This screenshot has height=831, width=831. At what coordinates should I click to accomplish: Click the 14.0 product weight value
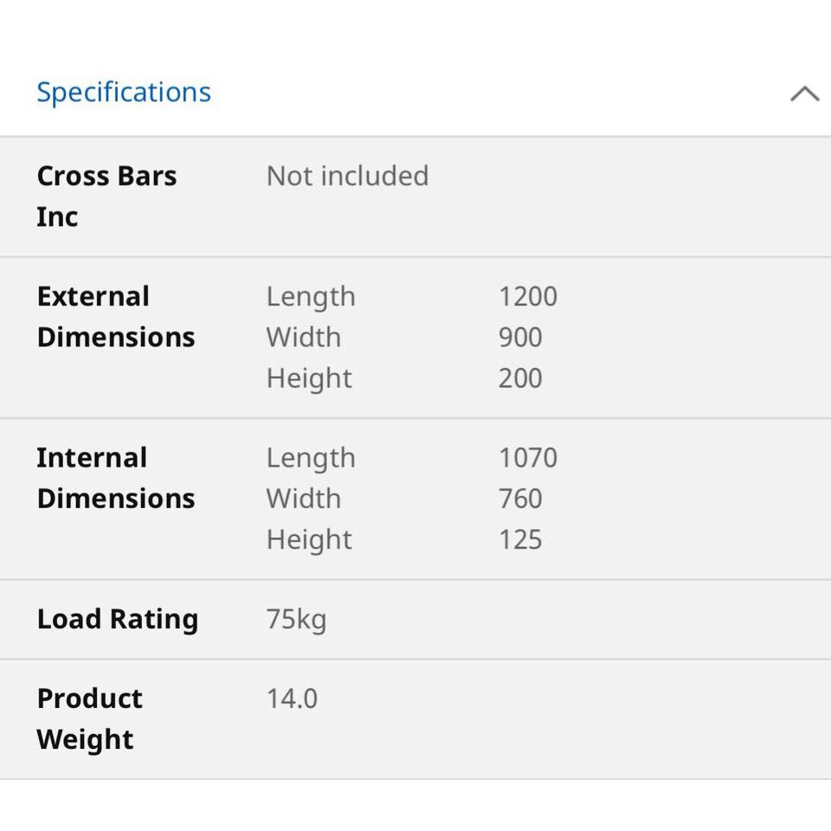click(x=292, y=699)
